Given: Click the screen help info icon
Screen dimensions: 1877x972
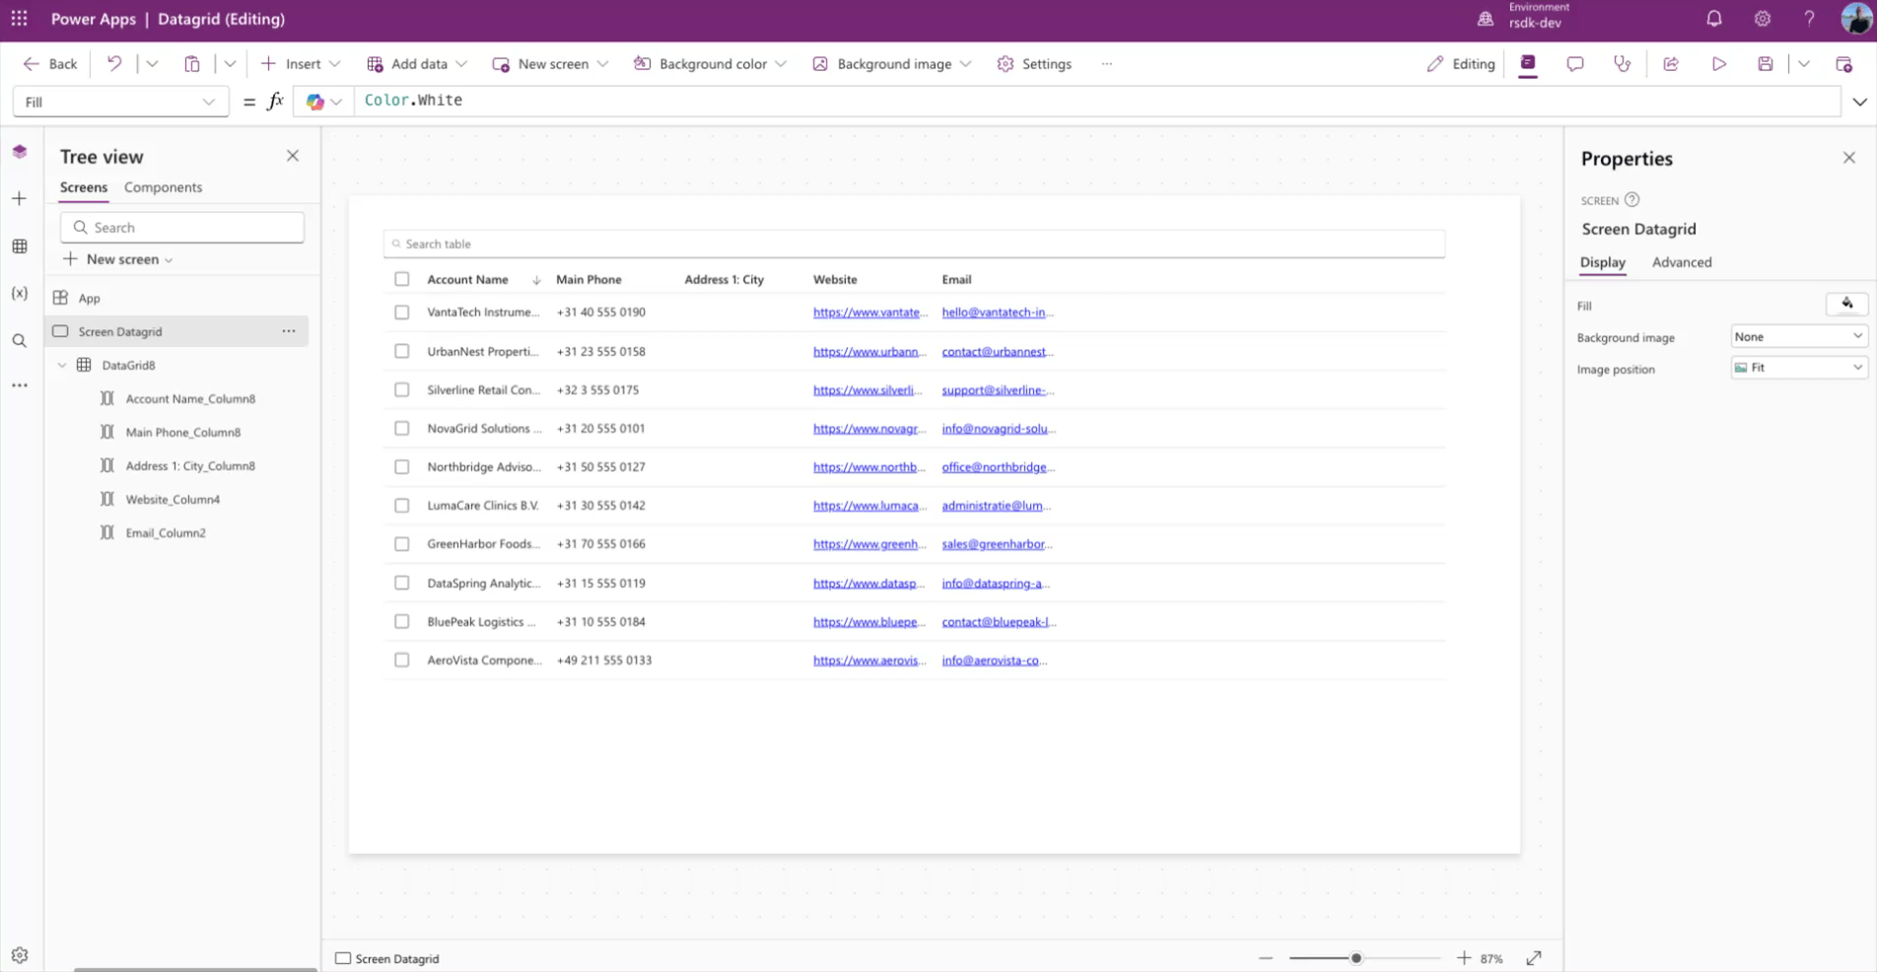Looking at the screenshot, I should (x=1633, y=200).
